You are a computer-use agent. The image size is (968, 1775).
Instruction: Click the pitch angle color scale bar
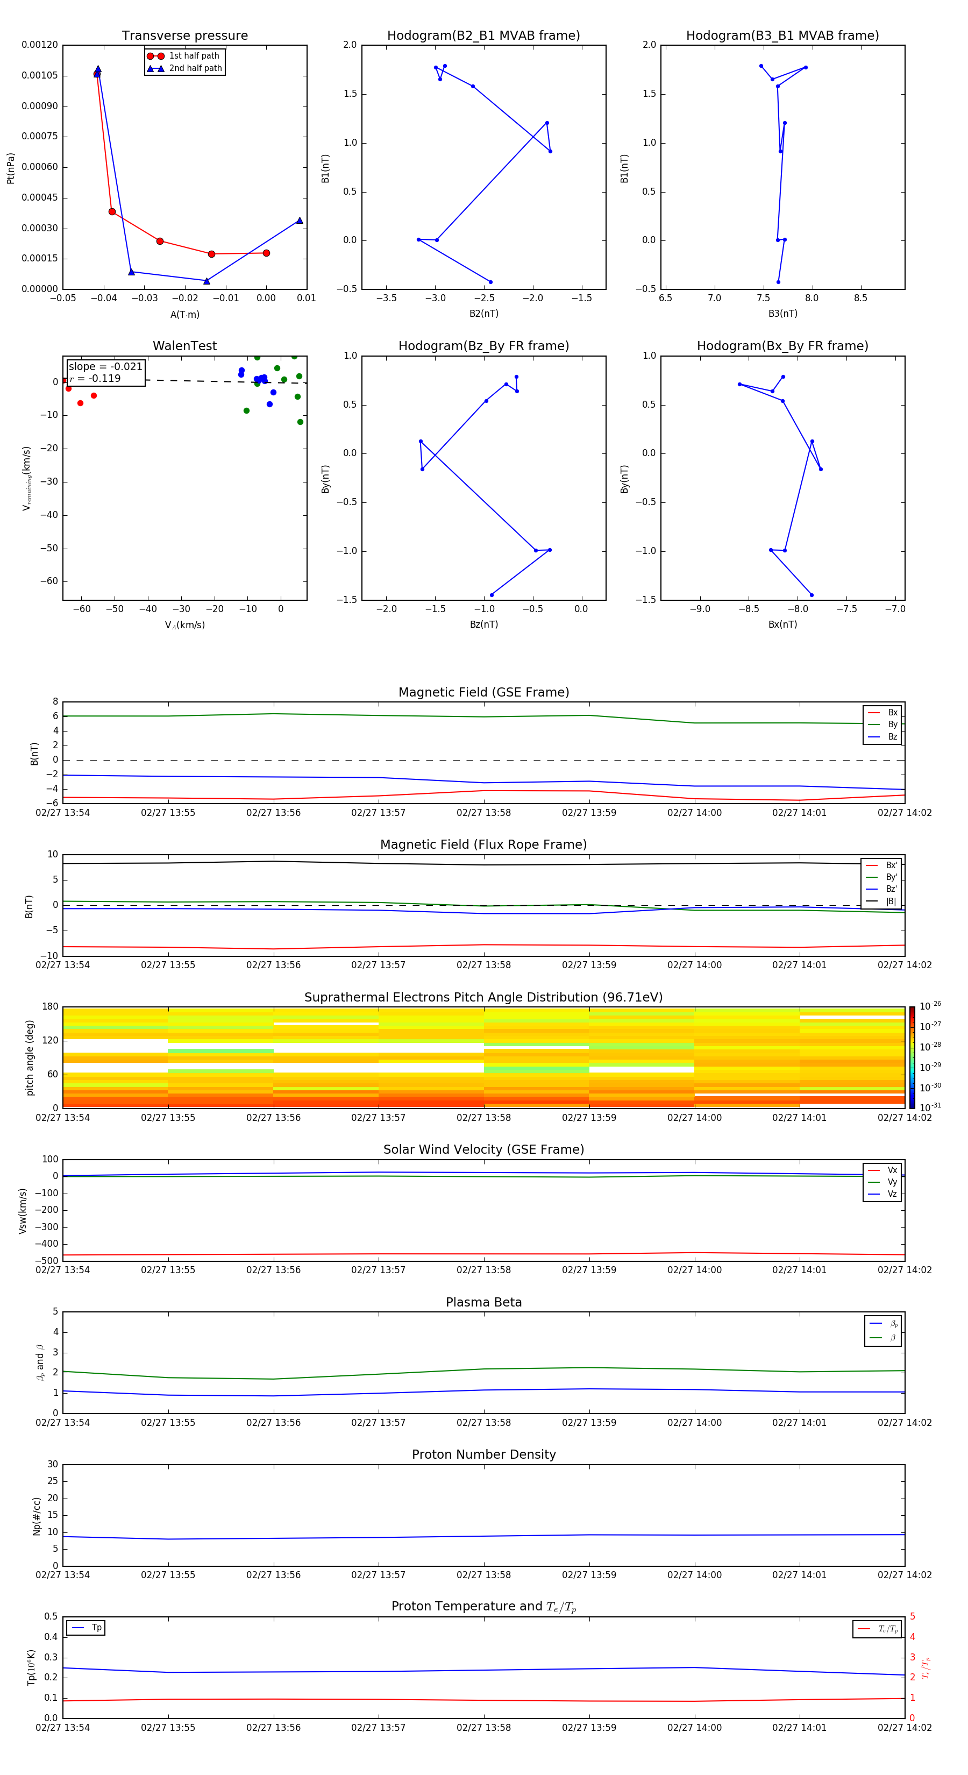912,1057
